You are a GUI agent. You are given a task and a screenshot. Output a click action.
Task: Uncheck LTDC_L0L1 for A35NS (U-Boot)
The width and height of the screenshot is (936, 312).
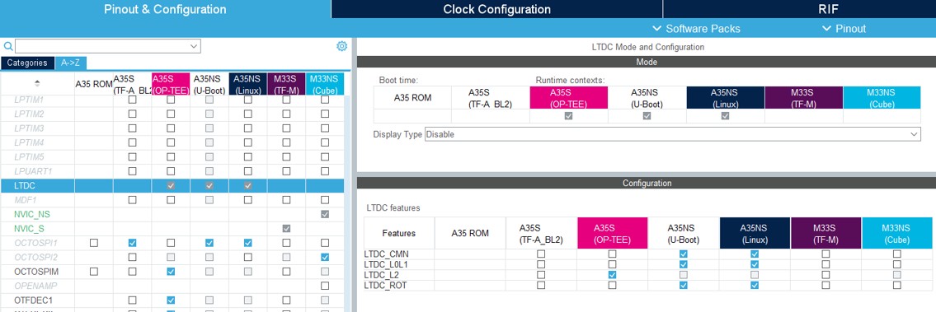coord(684,264)
